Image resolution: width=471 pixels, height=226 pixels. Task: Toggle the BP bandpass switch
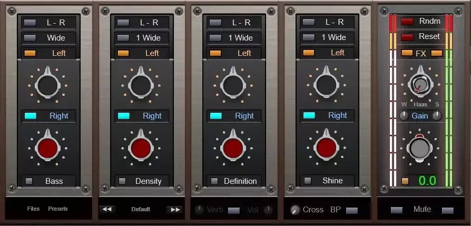click(x=352, y=210)
